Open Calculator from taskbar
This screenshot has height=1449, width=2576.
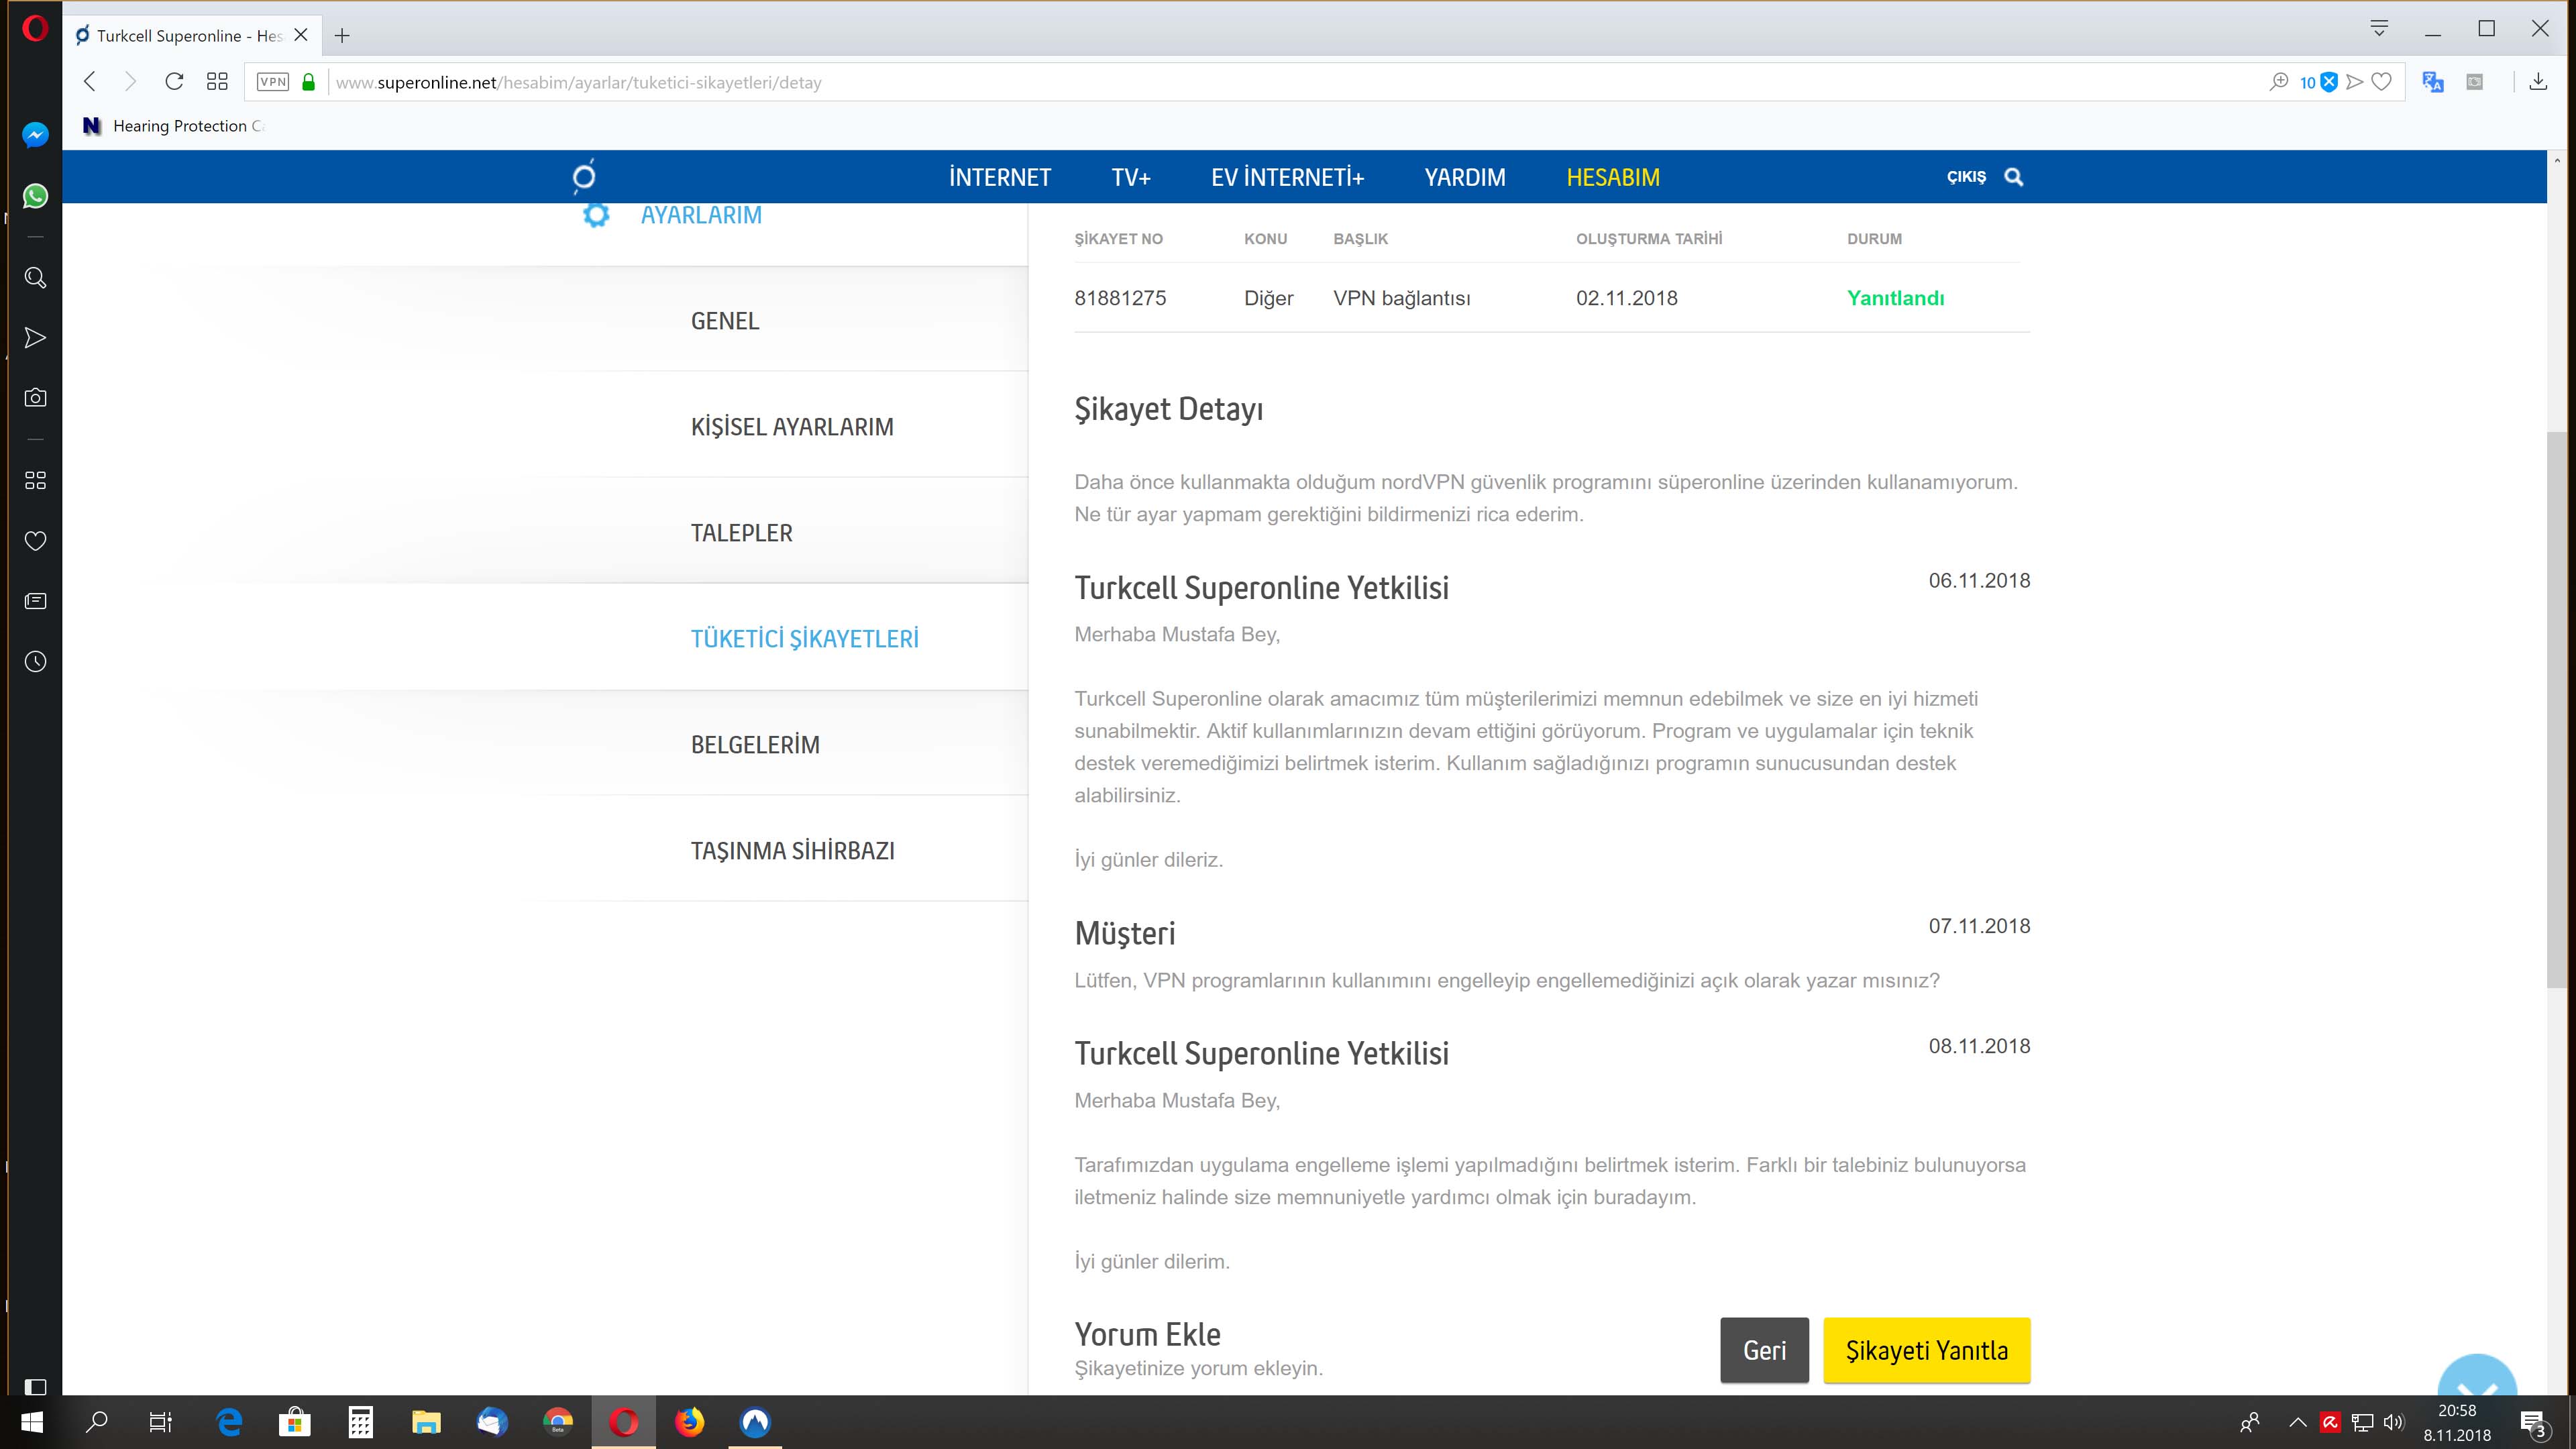tap(360, 1422)
